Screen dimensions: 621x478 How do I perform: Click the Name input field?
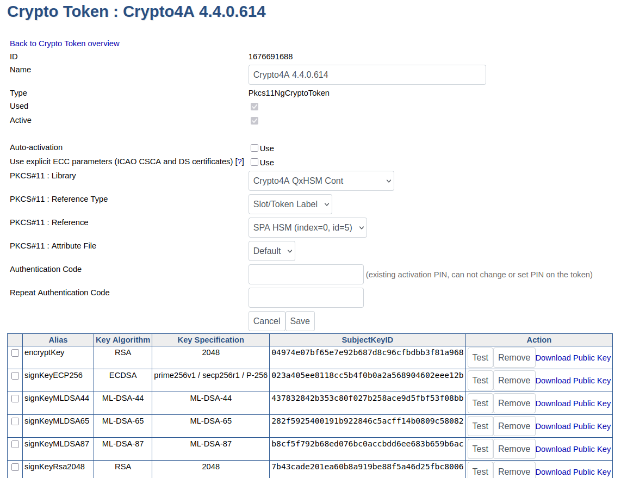click(x=367, y=75)
